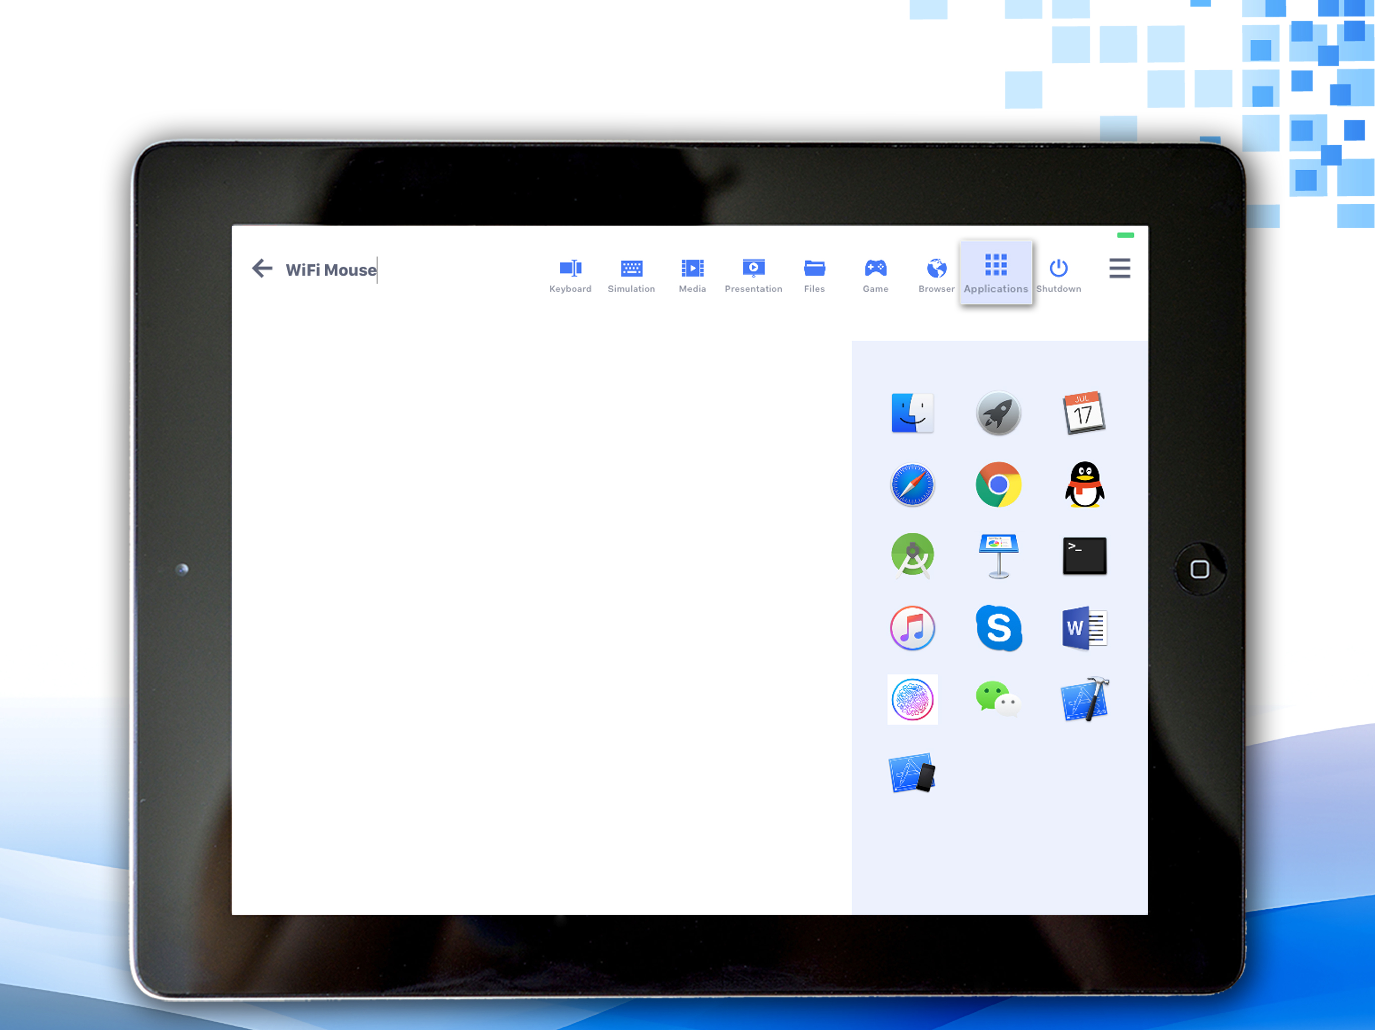Open the Files browser

[814, 276]
